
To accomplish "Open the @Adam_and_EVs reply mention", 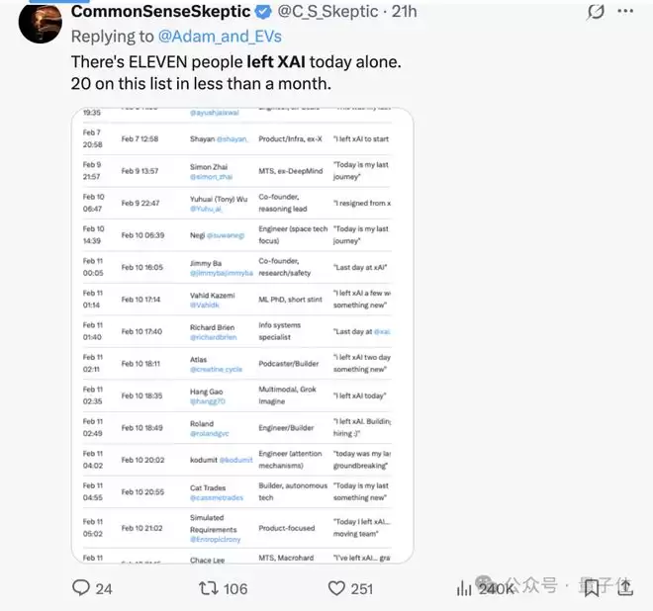I will coord(220,38).
